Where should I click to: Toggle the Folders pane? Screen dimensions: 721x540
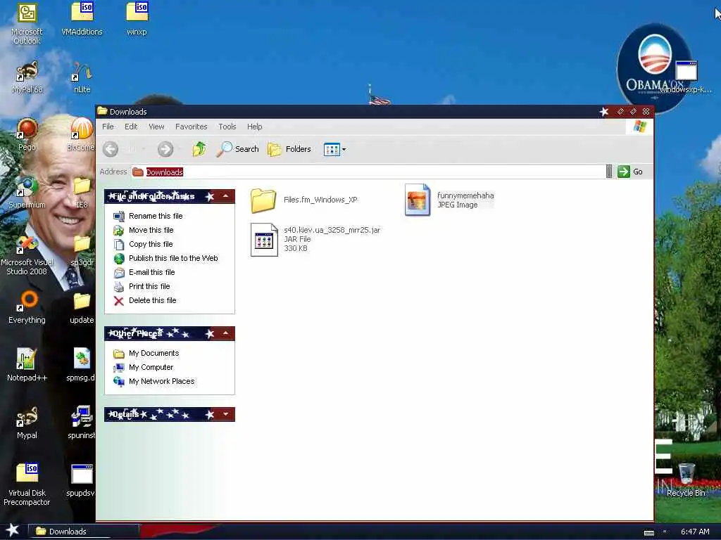[289, 149]
